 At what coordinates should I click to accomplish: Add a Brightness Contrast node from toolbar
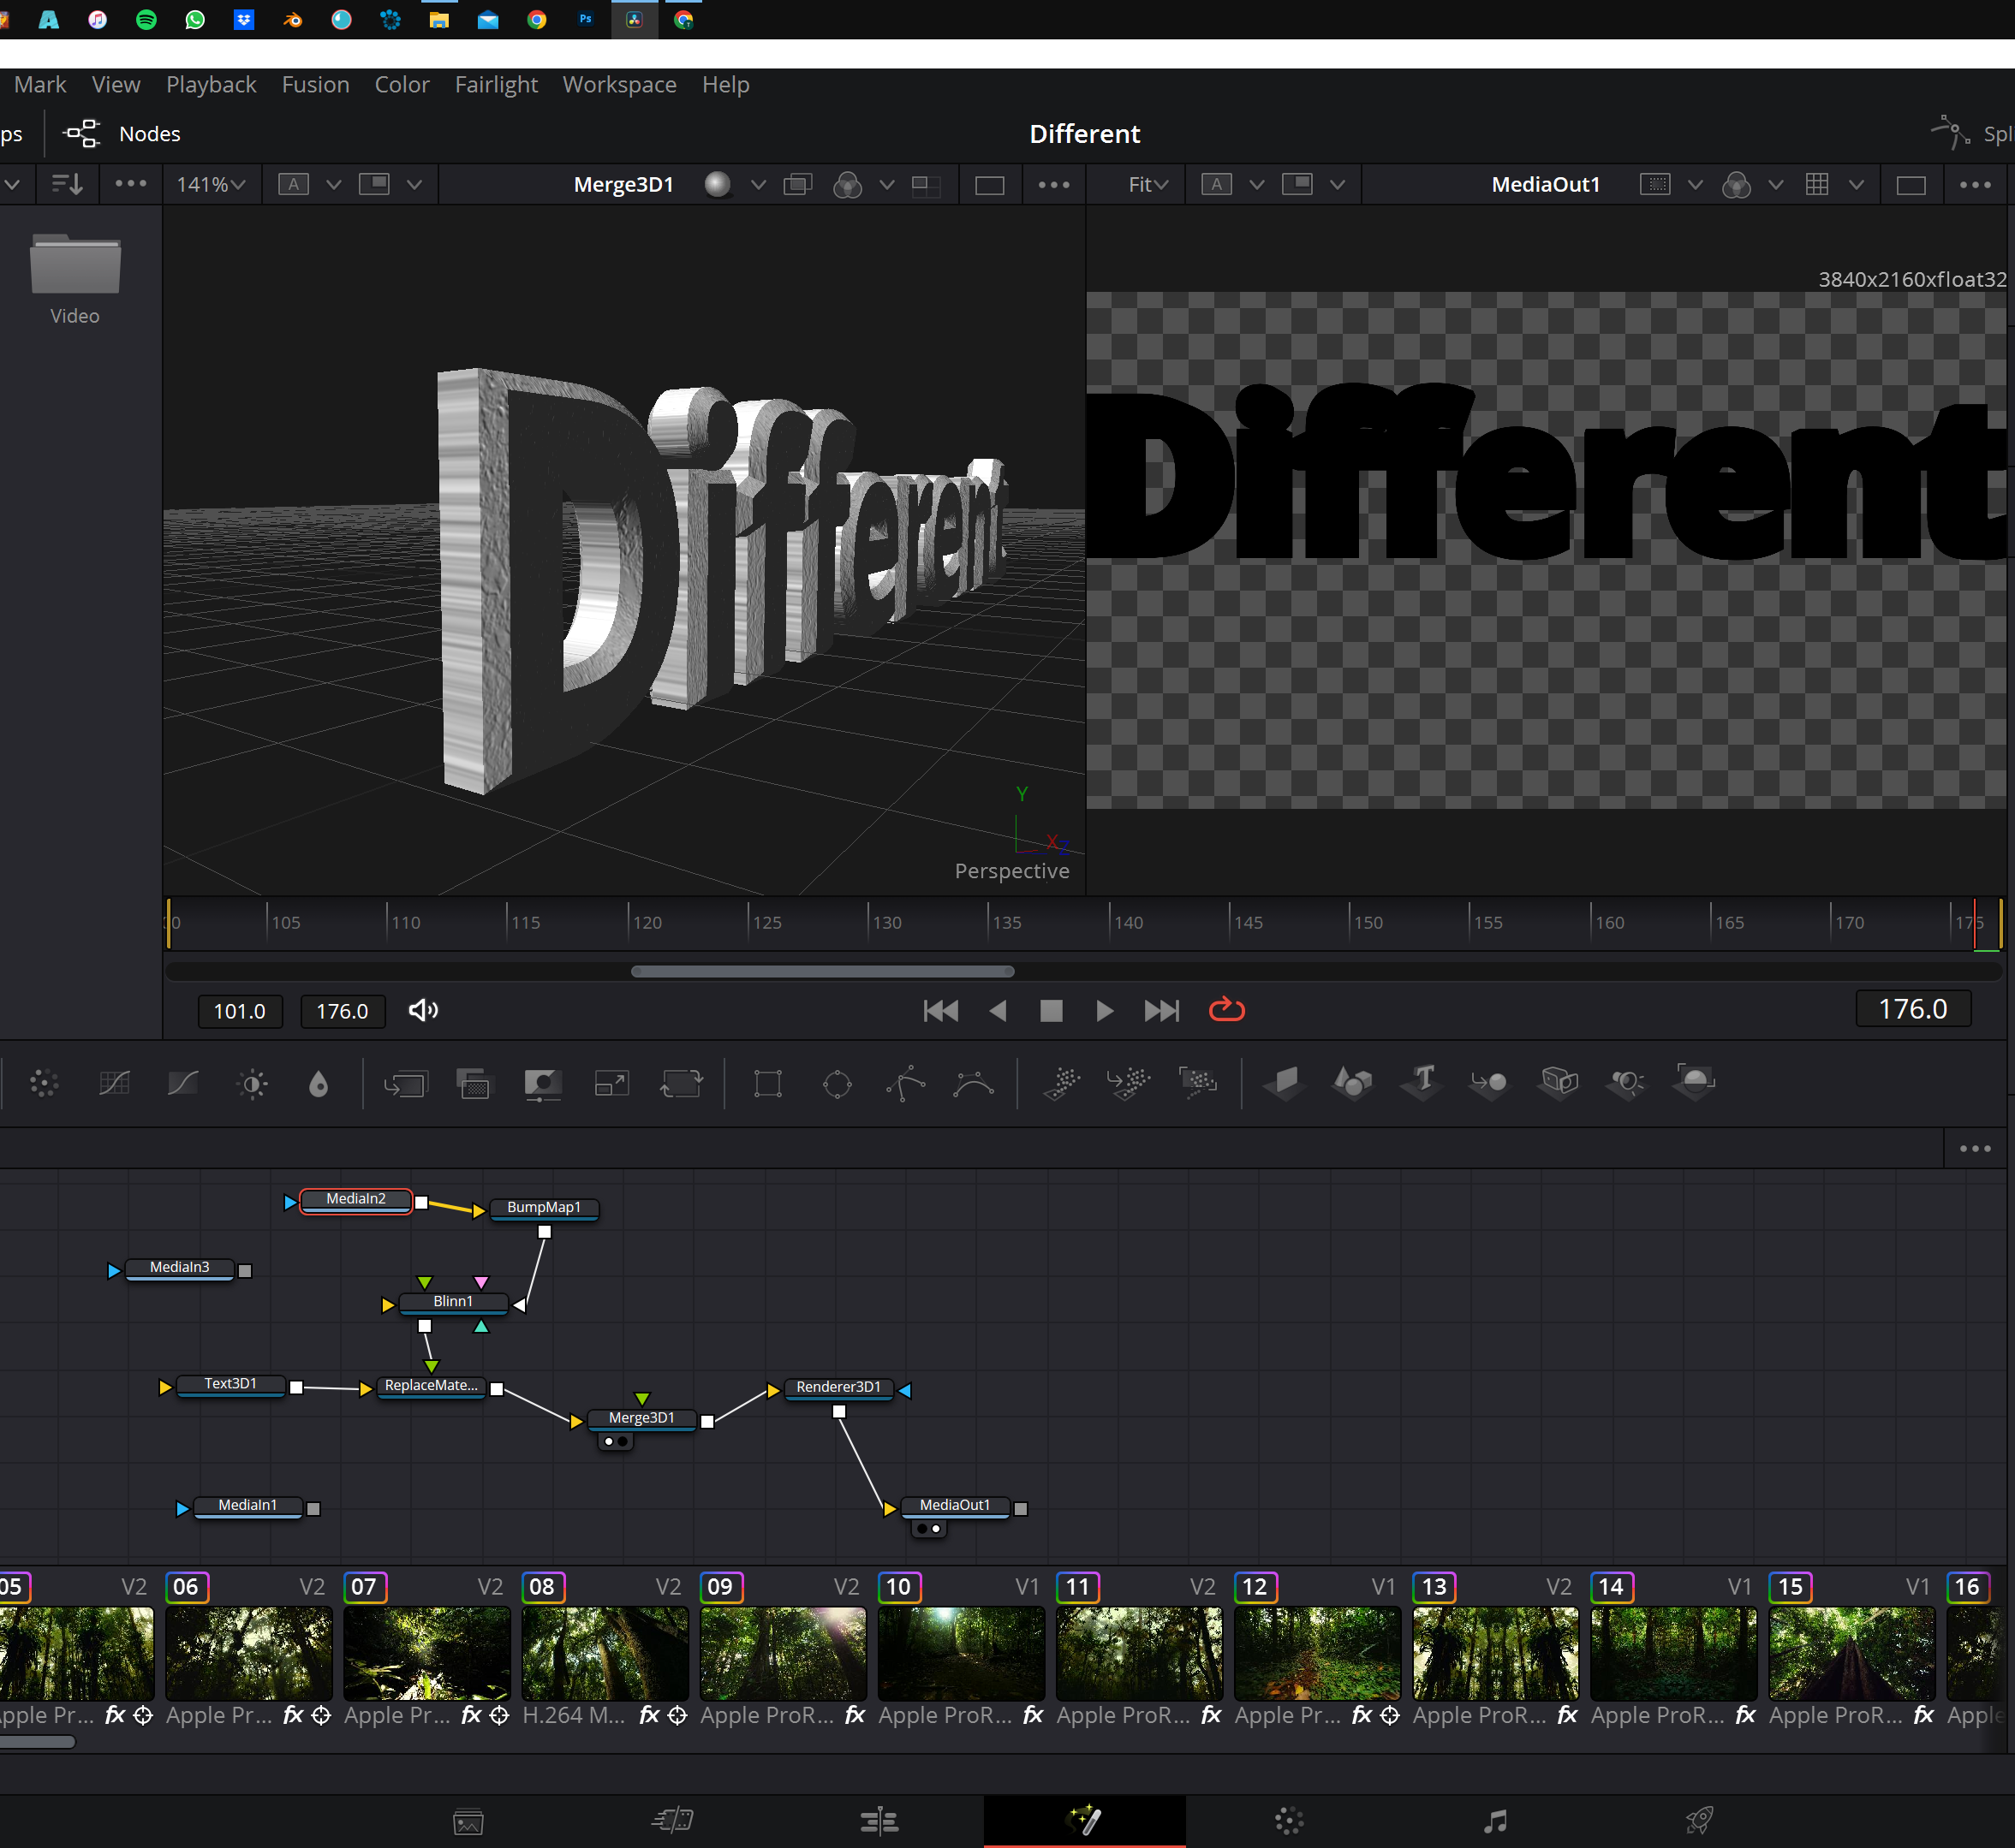pyautogui.click(x=253, y=1083)
